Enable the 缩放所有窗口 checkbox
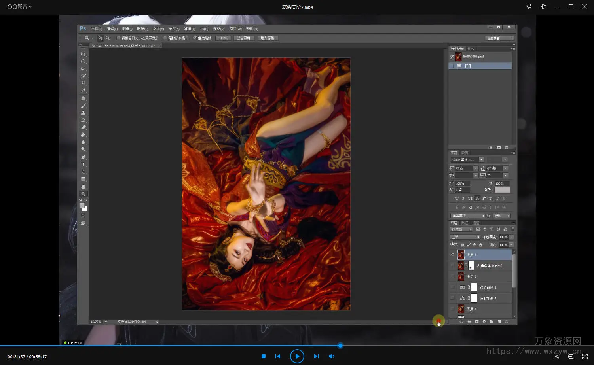The width and height of the screenshot is (594, 365). 165,38
